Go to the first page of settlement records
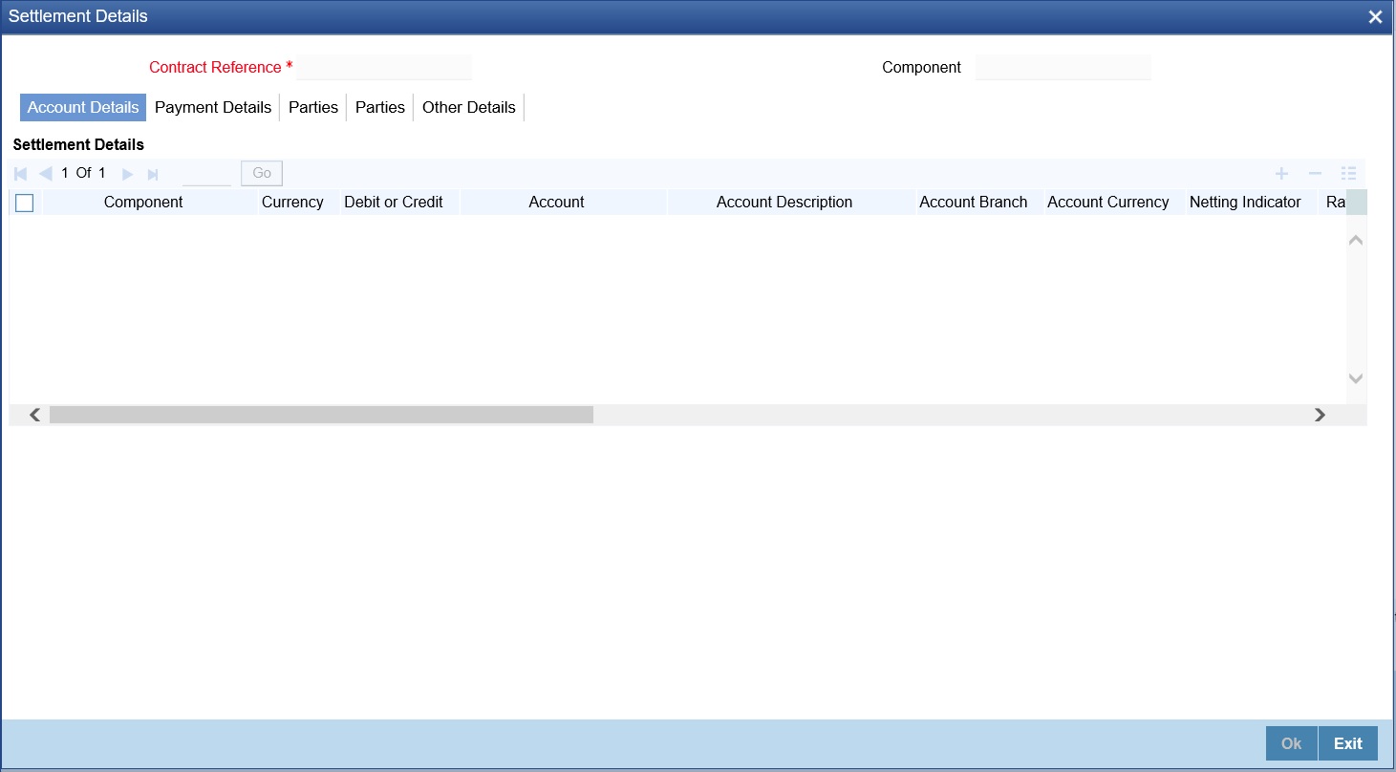Viewport: 1396px width, 772px height. pos(21,174)
